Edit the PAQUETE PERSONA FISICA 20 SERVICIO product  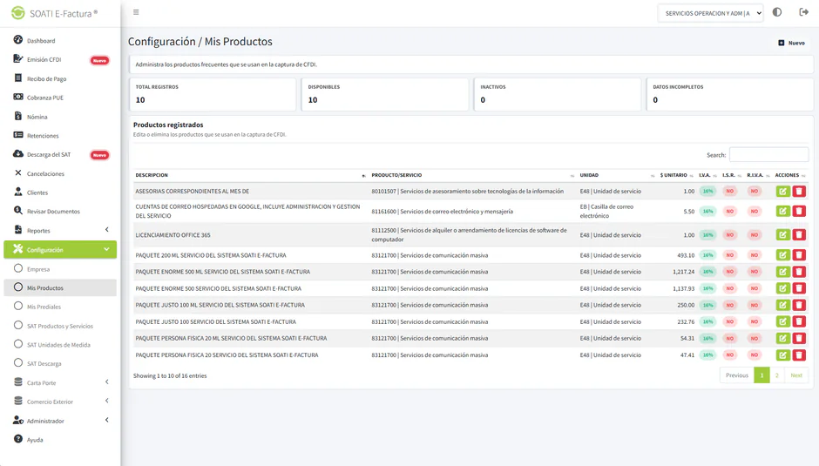point(782,355)
